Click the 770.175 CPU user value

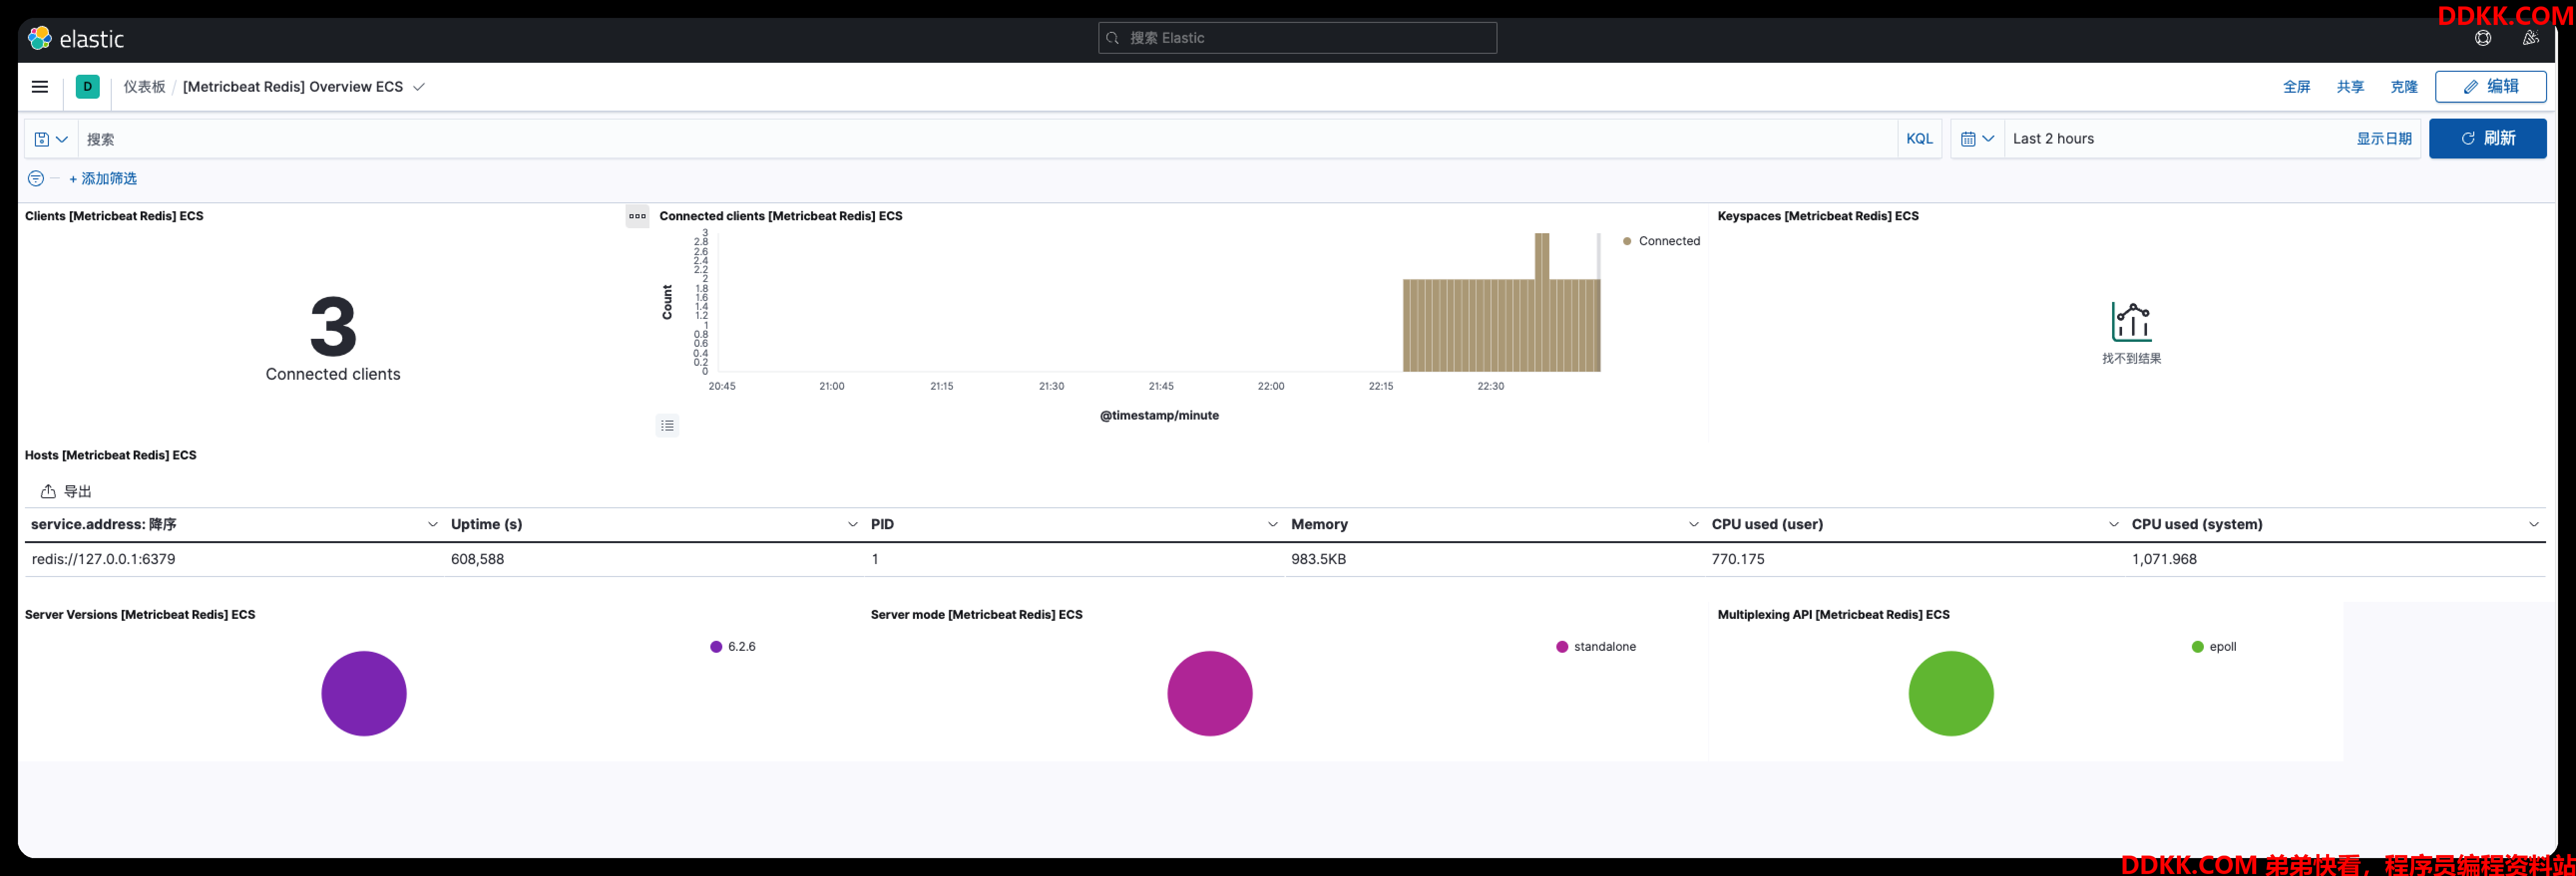[1737, 560]
